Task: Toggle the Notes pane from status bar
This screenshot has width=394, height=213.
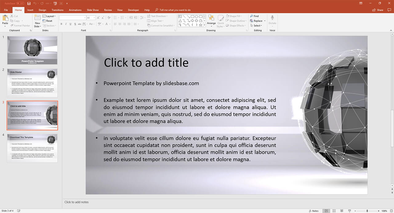Action: click(313, 211)
